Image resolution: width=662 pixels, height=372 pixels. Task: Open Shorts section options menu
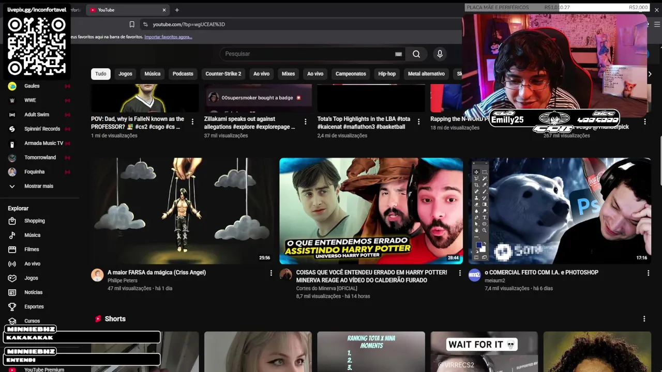[644, 319]
